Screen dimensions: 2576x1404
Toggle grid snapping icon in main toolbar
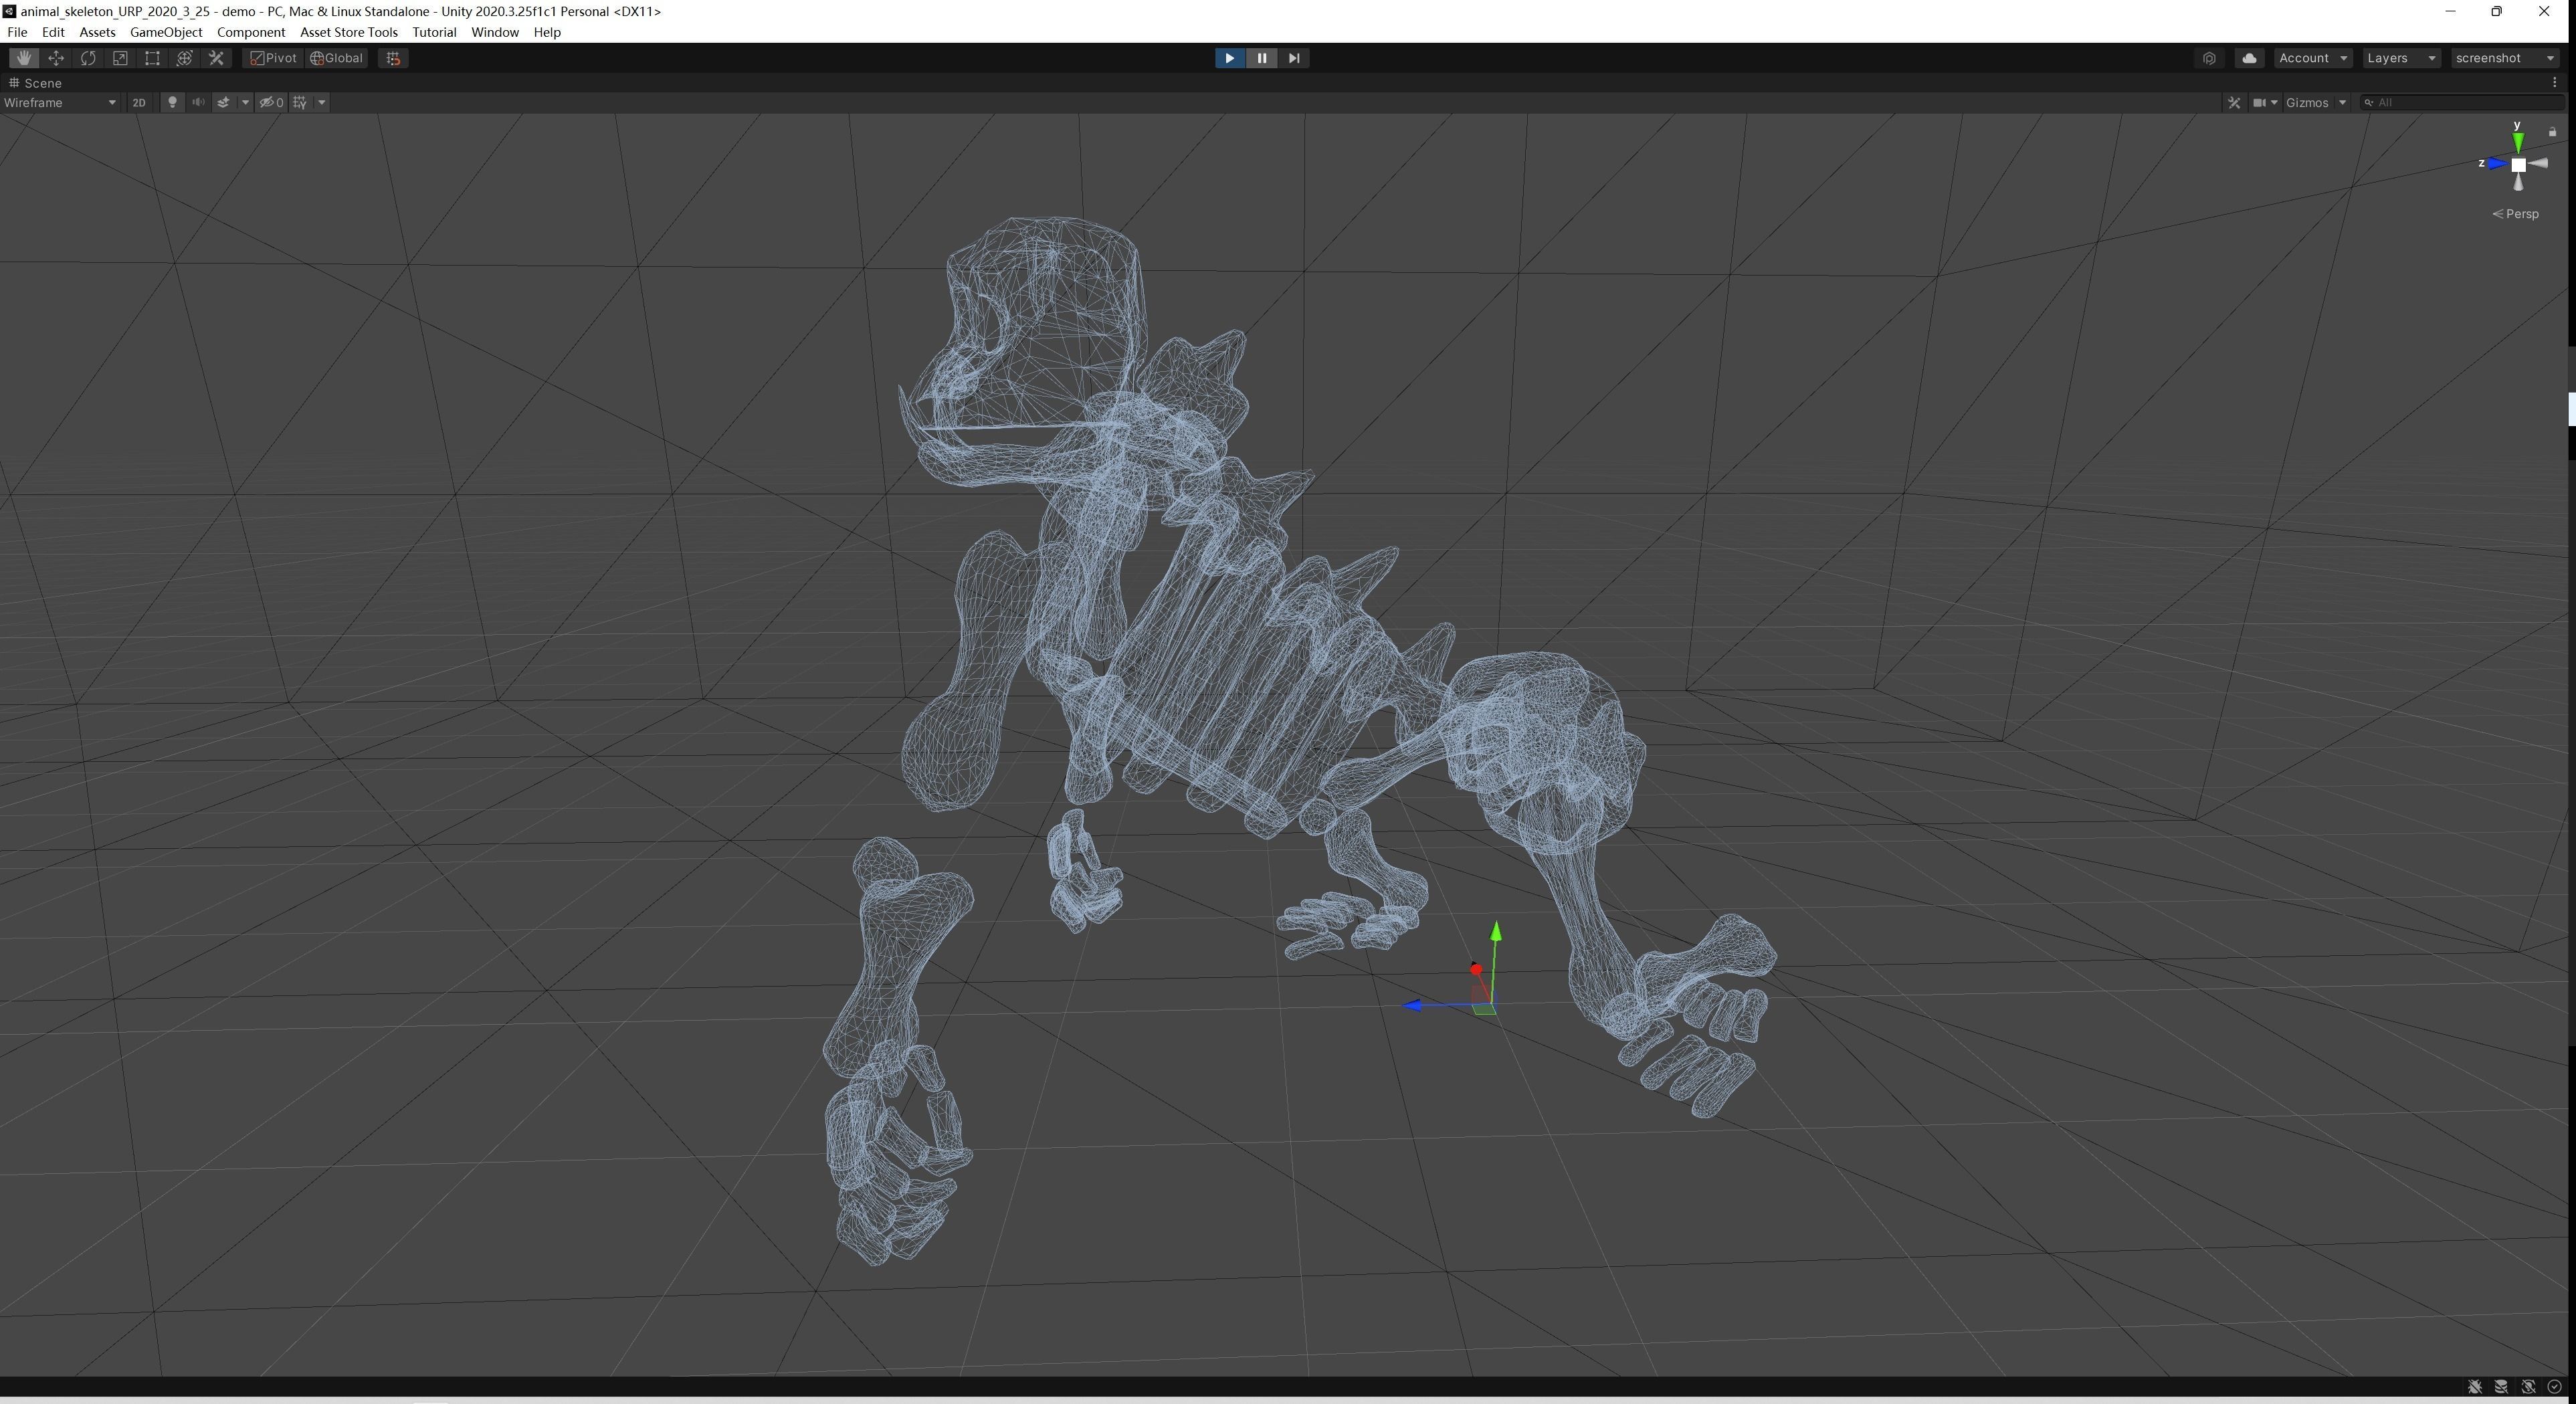coord(393,58)
